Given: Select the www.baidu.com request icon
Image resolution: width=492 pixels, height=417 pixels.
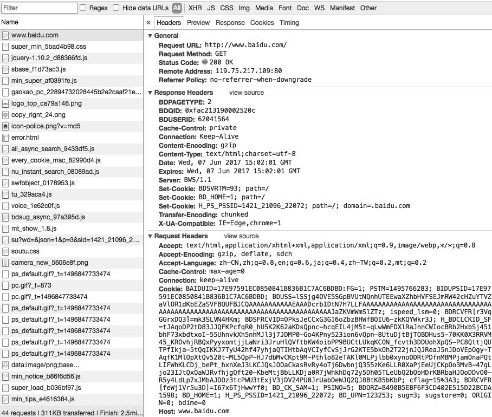Looking at the screenshot, I should 5,36.
